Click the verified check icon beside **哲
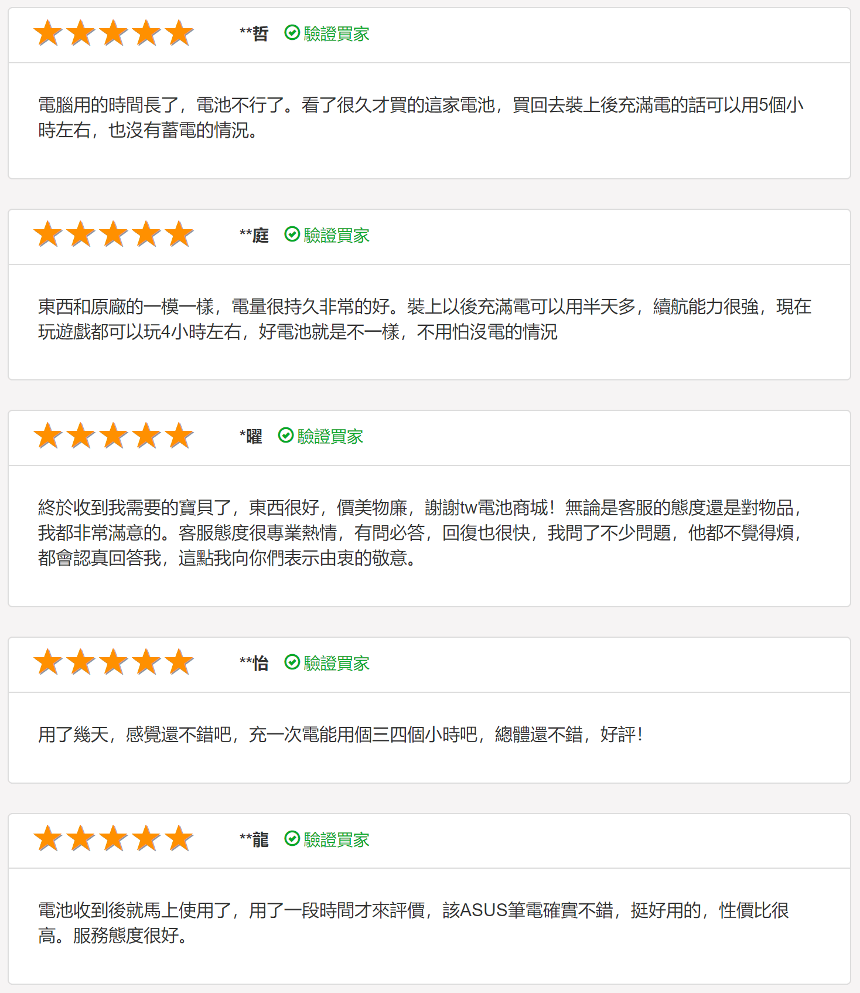Screen dimensions: 860x993 pyautogui.click(x=292, y=33)
